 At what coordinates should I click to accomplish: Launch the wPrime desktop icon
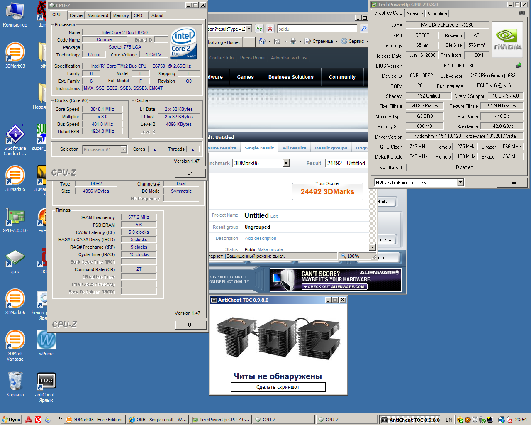point(46,343)
